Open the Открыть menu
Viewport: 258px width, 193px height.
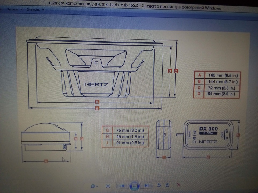point(33,10)
